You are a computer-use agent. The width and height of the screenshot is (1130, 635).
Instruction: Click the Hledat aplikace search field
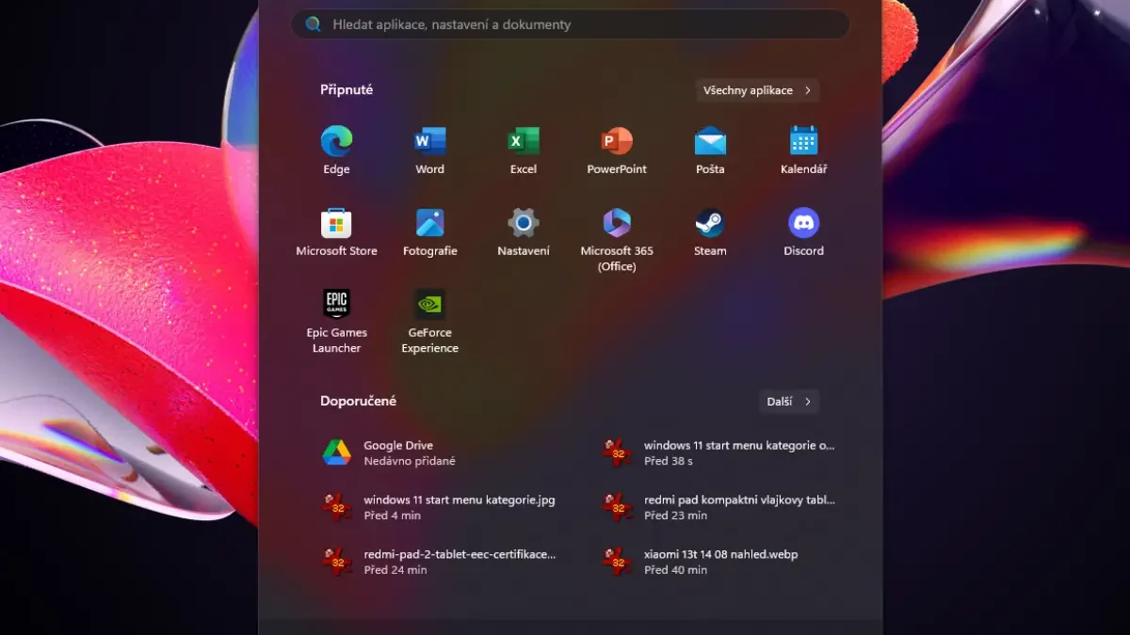571,24
